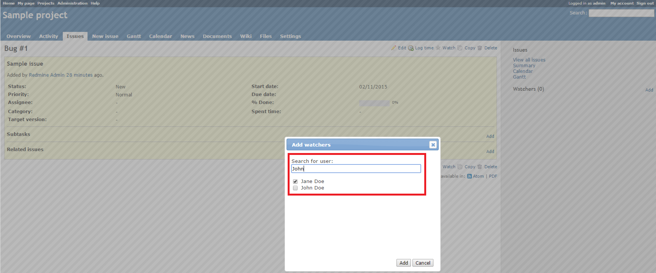Click the Watch star icon at top

click(438, 48)
